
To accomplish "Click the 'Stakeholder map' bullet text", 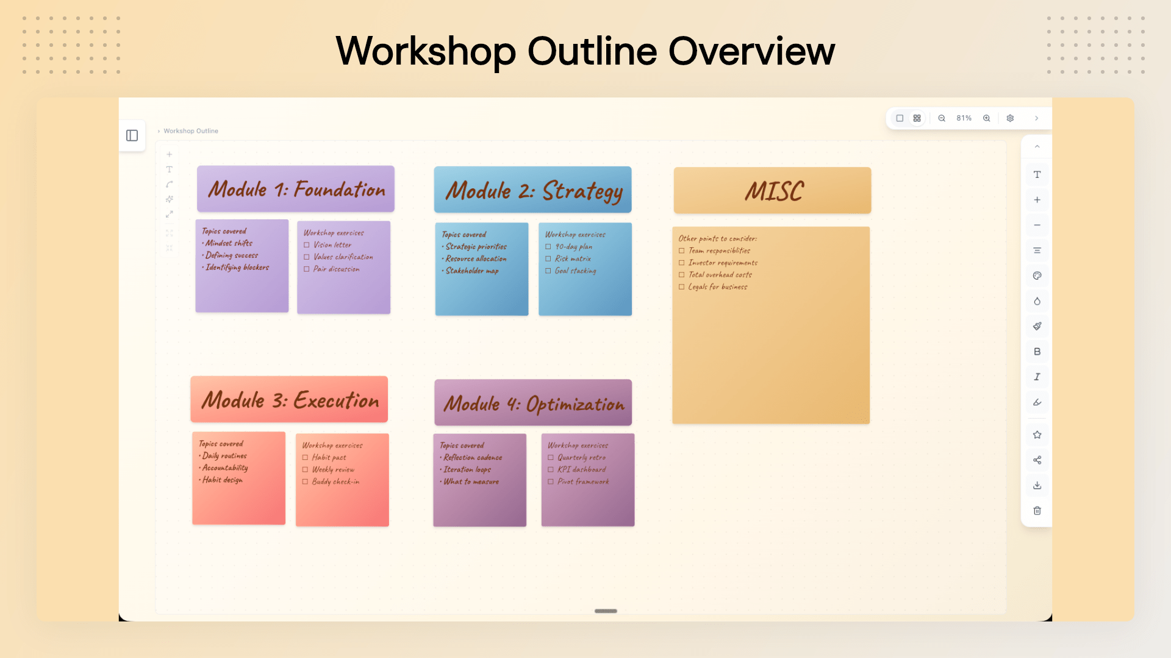I will (472, 271).
